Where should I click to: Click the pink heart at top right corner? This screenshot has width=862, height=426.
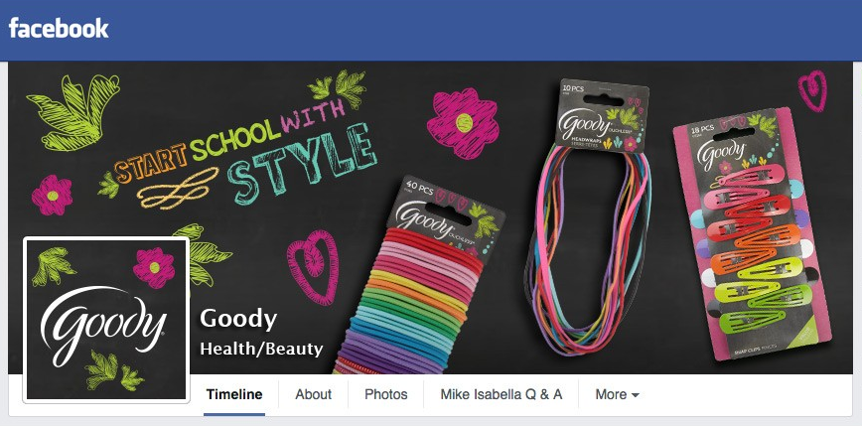(x=812, y=90)
